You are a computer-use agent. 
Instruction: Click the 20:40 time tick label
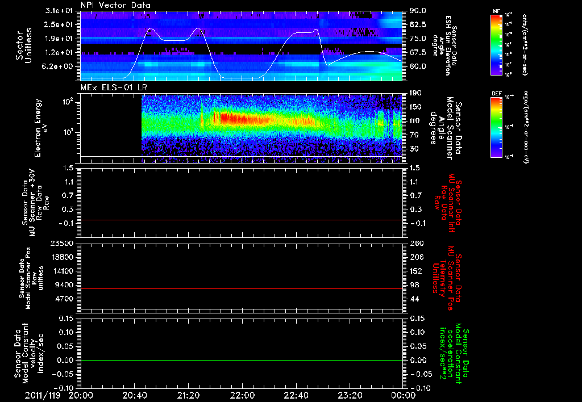(135, 394)
